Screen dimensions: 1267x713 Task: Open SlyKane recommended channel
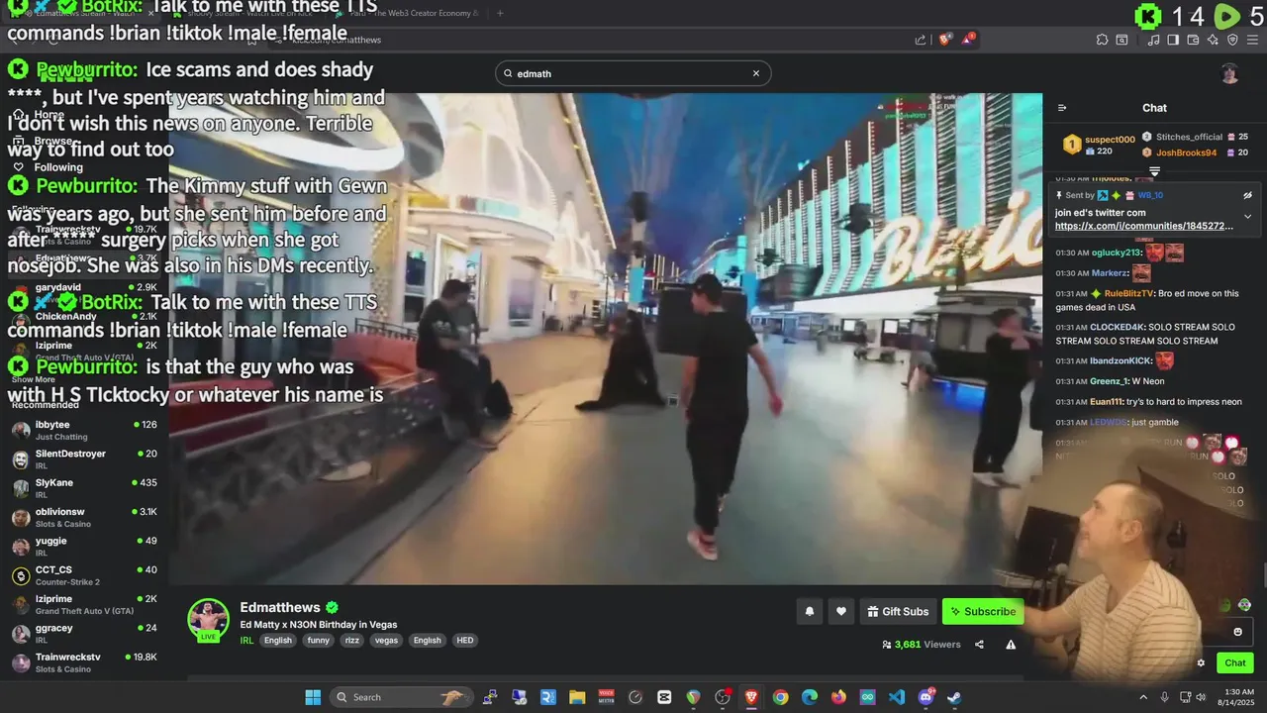[x=84, y=488]
